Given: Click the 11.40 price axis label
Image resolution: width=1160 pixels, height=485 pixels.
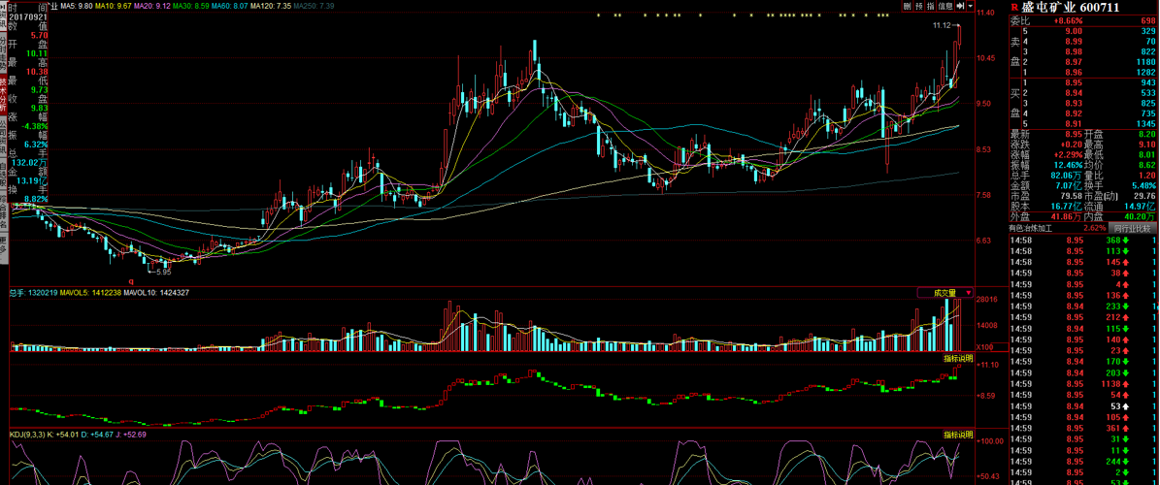Looking at the screenshot, I should pos(986,14).
